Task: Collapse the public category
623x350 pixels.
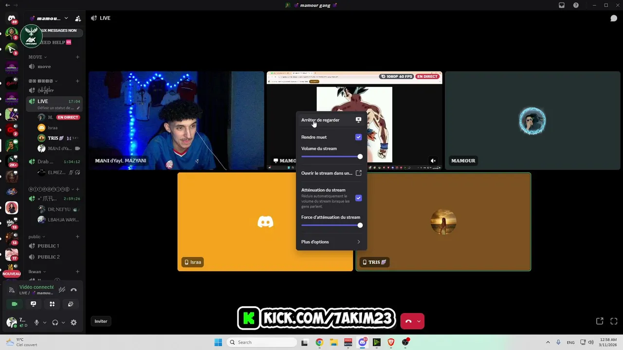Action: tap(37, 237)
